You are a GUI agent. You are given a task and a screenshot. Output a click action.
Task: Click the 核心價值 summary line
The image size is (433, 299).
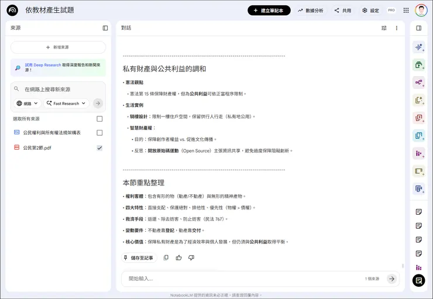[x=207, y=242]
